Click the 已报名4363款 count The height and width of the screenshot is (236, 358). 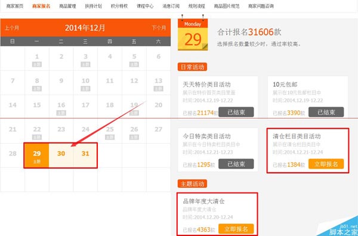pos(199,229)
